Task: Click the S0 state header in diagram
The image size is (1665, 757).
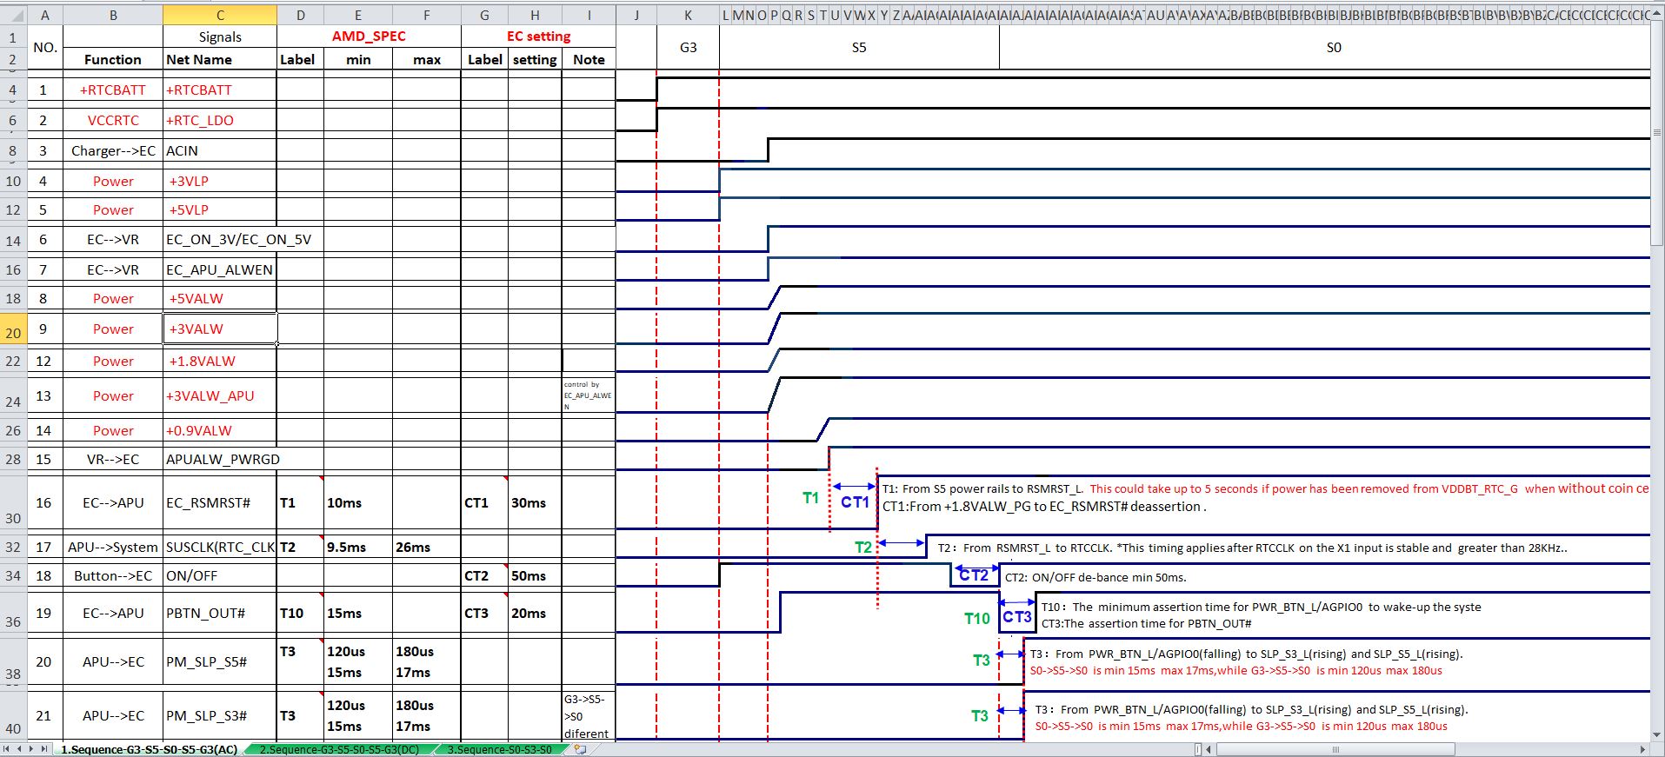Action: coord(1333,47)
